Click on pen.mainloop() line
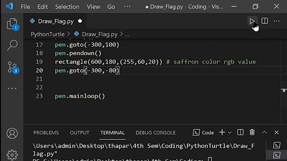 coord(80,96)
